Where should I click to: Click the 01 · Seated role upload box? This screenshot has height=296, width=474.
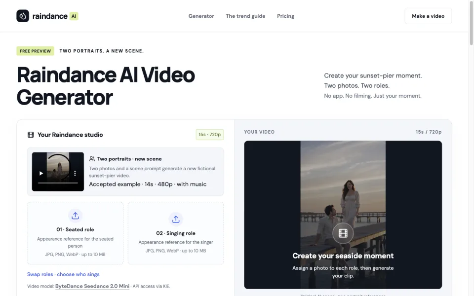pyautogui.click(x=75, y=233)
